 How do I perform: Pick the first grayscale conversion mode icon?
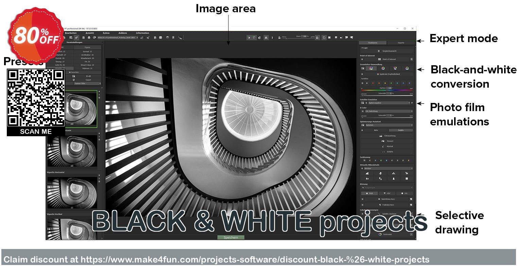(x=371, y=68)
